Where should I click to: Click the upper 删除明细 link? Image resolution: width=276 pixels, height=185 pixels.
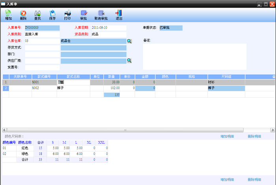click(255, 136)
